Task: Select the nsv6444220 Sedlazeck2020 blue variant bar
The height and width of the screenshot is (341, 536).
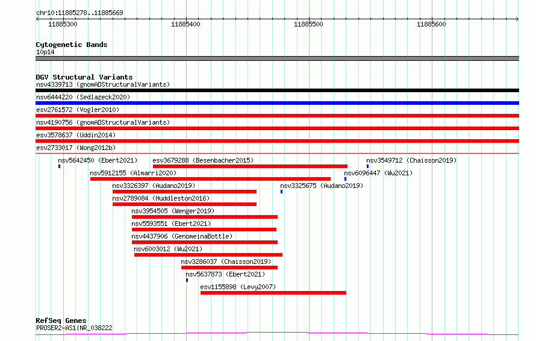Action: tap(277, 103)
